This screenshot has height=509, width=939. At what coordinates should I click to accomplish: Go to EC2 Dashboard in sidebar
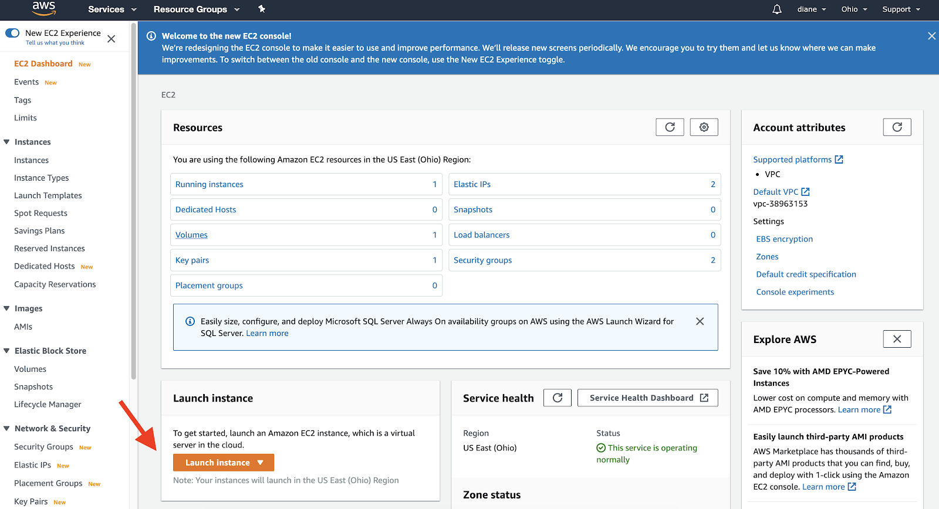tap(43, 63)
